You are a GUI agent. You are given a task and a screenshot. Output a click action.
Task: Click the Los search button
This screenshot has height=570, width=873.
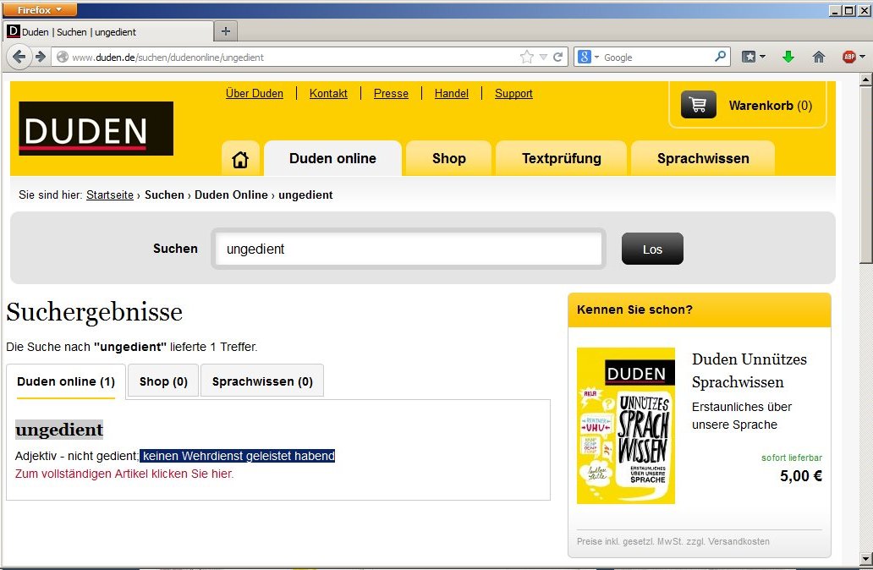[652, 249]
